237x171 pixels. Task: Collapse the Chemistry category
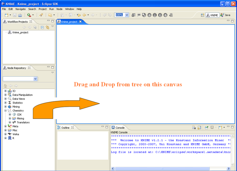pos(5,110)
